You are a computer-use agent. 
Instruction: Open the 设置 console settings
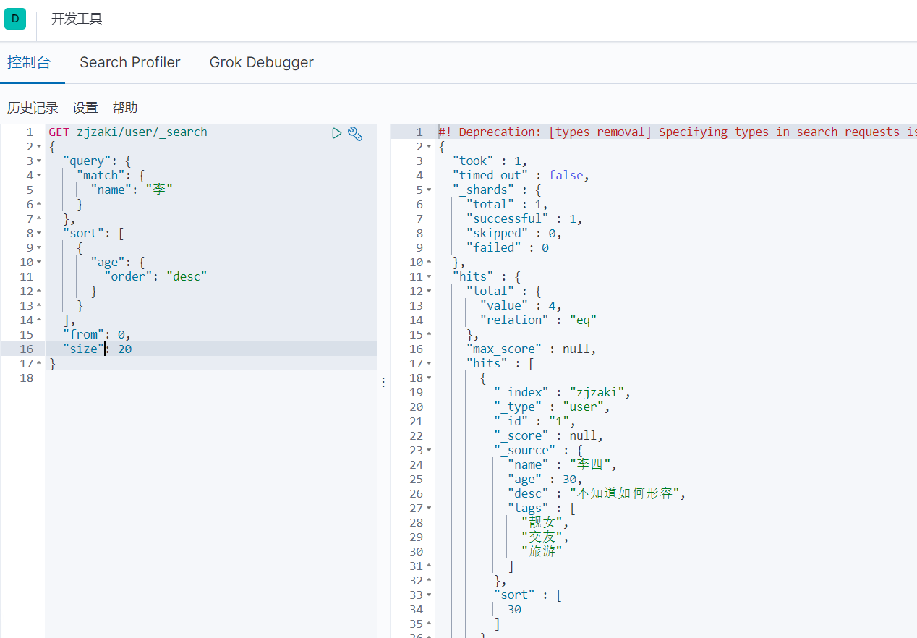click(x=85, y=108)
